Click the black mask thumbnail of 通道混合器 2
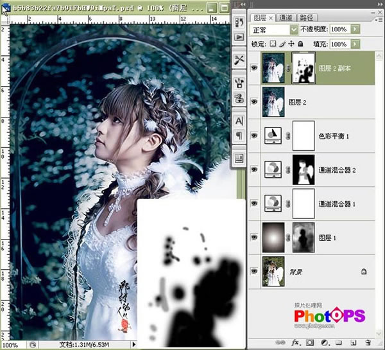 click(x=304, y=170)
